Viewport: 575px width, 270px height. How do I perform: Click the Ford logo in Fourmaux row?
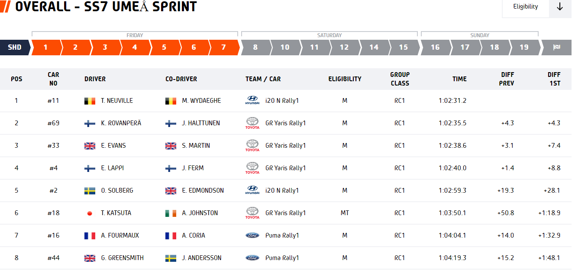(x=252, y=235)
